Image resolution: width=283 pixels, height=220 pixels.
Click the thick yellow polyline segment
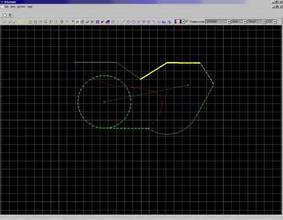click(x=153, y=71)
